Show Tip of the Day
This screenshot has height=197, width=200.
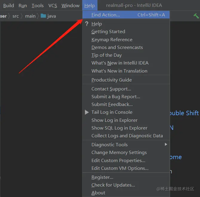click(x=126, y=55)
